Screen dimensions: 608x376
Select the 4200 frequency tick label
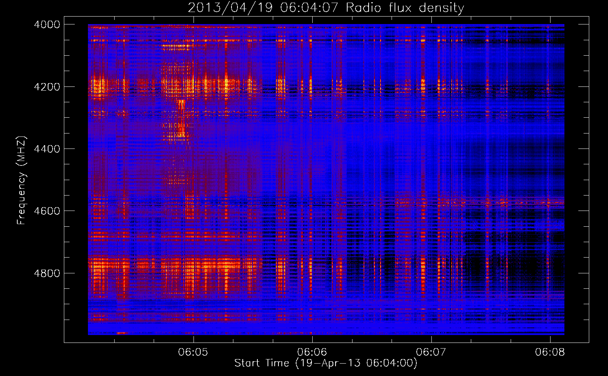coord(47,87)
